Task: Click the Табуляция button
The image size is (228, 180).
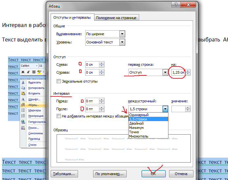Action: pyautogui.click(x=64, y=174)
